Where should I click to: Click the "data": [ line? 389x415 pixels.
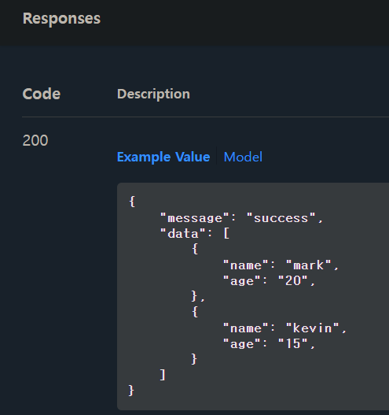click(195, 233)
